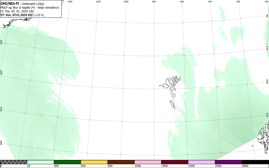The image size is (269, 168).
Task: Select the light green 25–400 legend swatch
Action: pos(41,162)
